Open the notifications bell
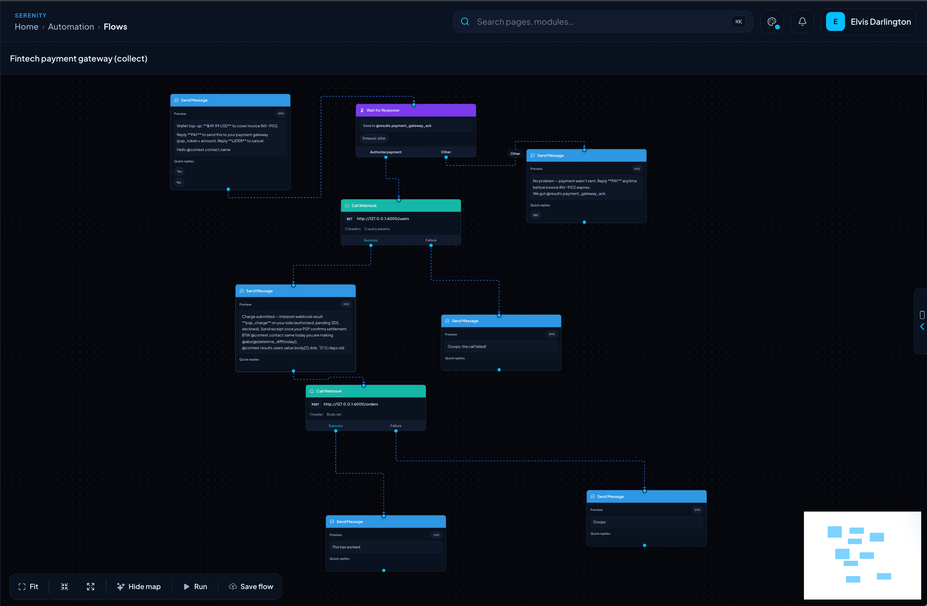This screenshot has width=927, height=606. pyautogui.click(x=802, y=22)
